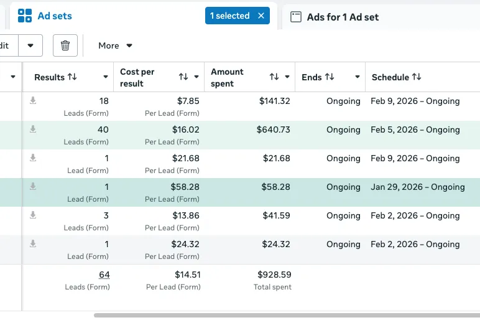Switch to the Ad sets tab
The image size is (480, 320).
55,16
